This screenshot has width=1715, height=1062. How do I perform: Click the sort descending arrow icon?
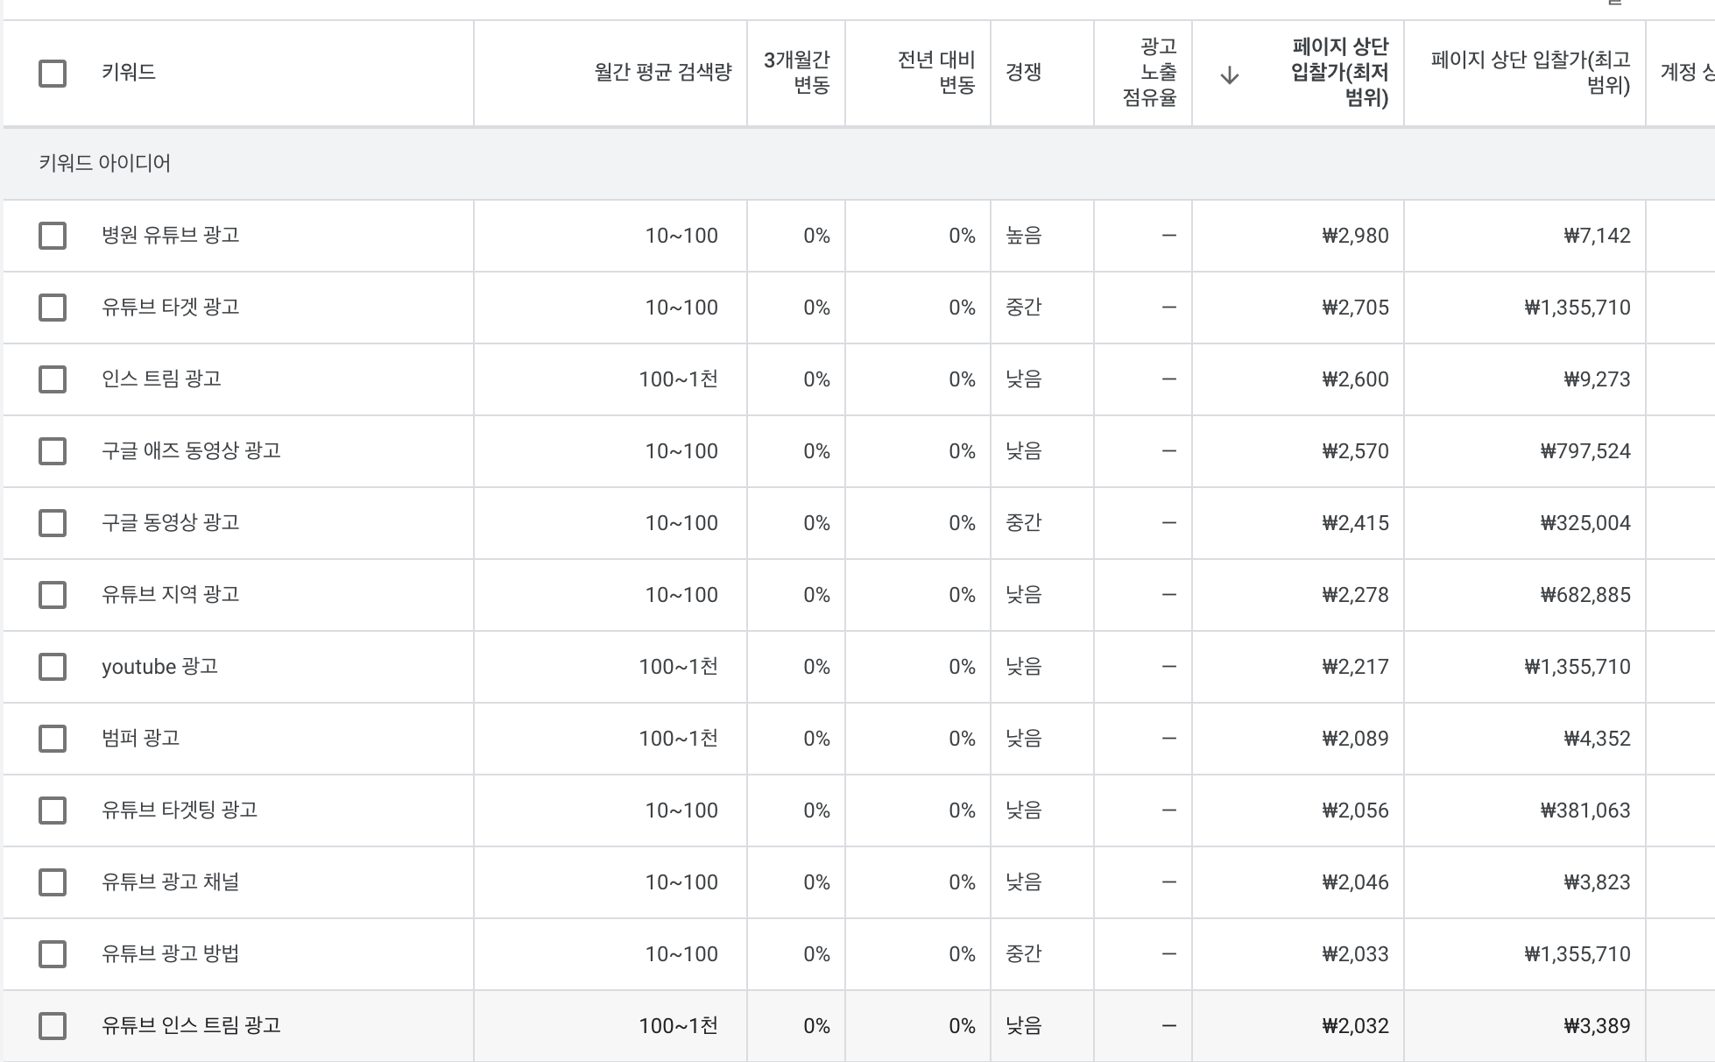coord(1229,75)
